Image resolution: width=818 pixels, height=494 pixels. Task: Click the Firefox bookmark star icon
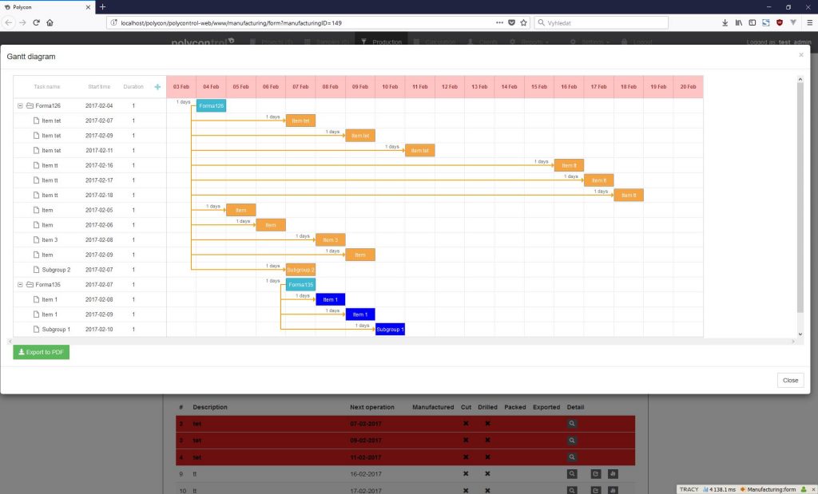[x=524, y=22]
